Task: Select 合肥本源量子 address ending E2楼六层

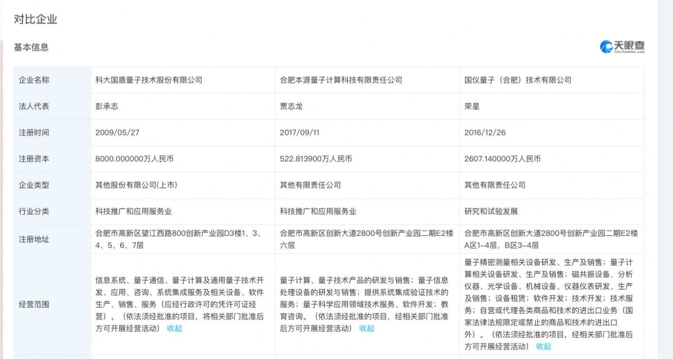Action: pyautogui.click(x=367, y=239)
